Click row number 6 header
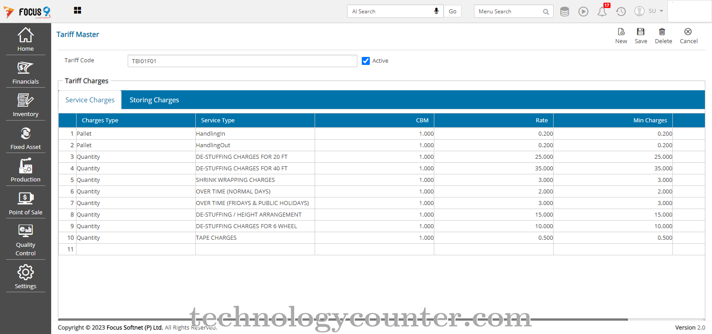 [x=68, y=191]
